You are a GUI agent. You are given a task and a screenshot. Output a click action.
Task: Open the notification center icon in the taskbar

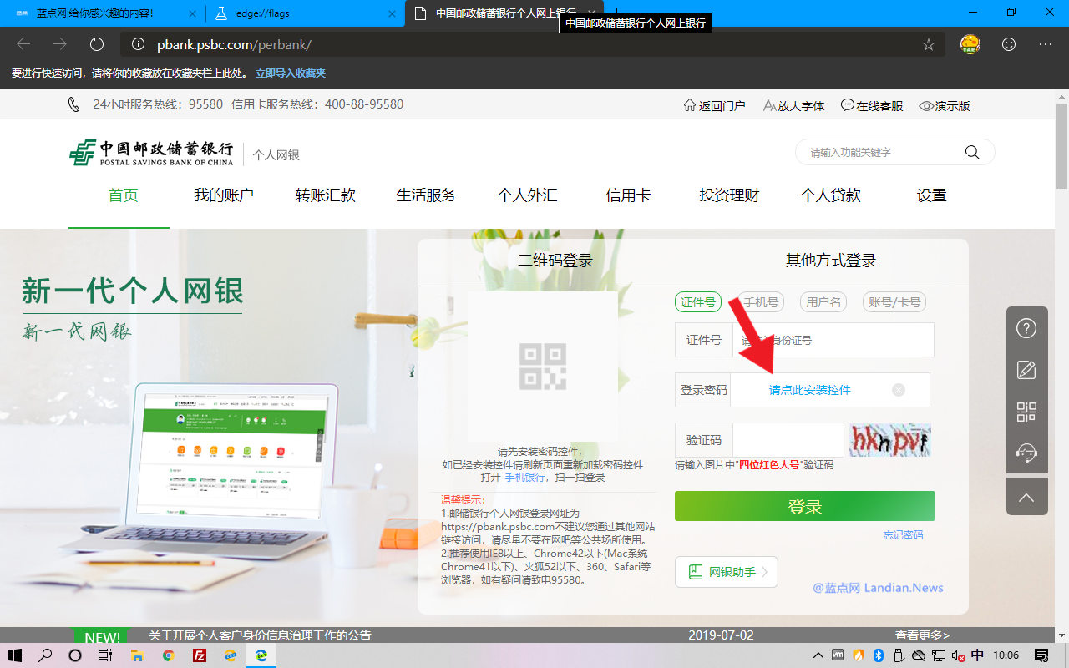(1041, 655)
